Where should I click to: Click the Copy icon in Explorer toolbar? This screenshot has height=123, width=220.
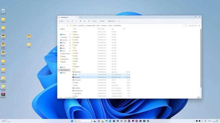coord(72,21)
